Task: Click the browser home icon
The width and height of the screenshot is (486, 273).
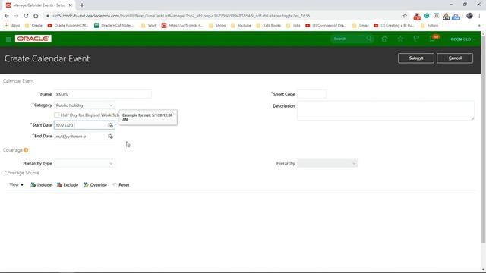Action: (x=36, y=16)
